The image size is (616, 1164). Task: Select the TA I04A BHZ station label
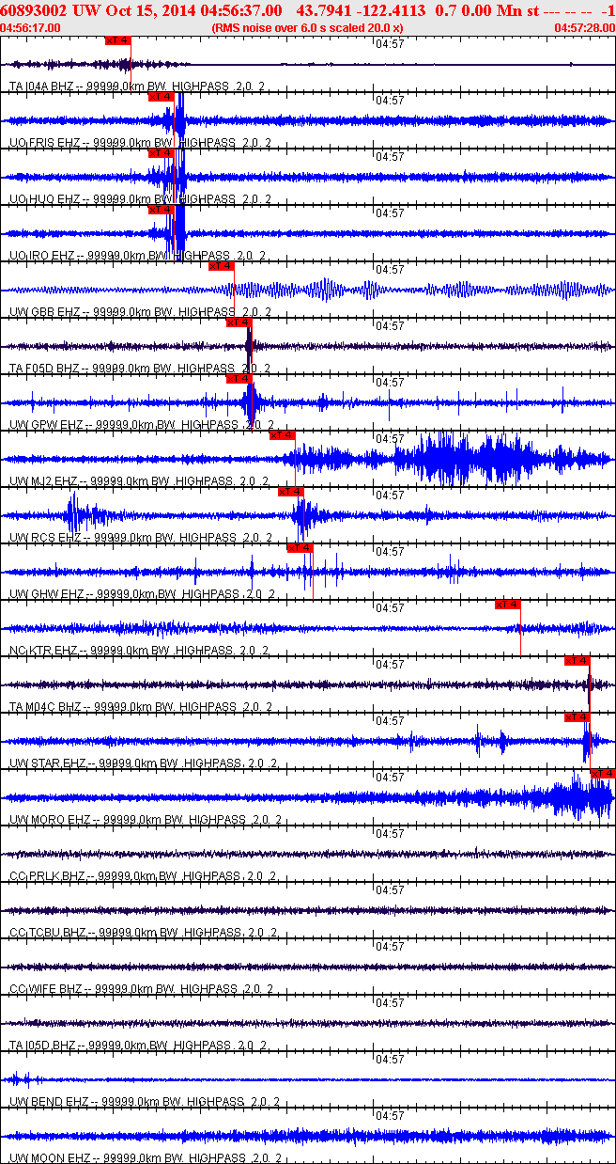[137, 87]
